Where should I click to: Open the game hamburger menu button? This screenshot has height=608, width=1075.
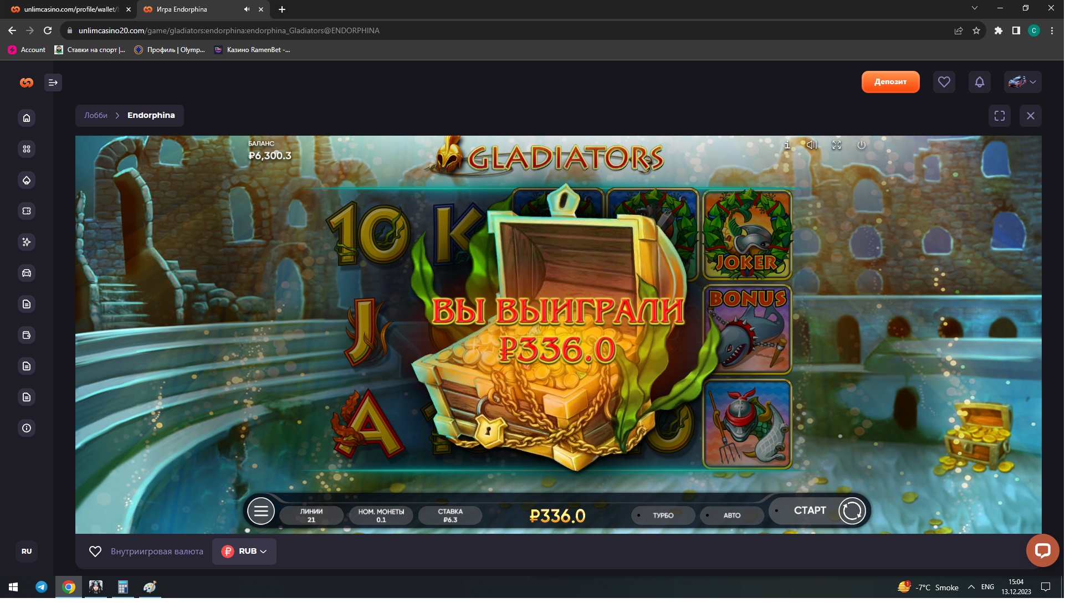(261, 511)
